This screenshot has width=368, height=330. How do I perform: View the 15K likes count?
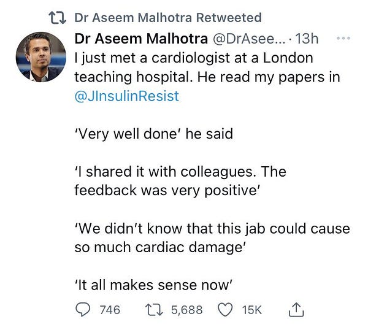pos(252,310)
